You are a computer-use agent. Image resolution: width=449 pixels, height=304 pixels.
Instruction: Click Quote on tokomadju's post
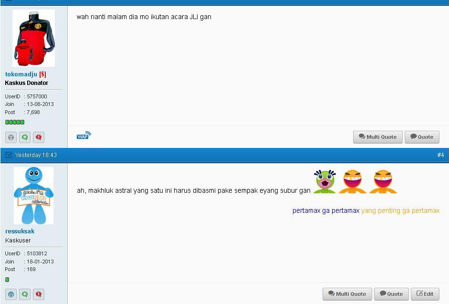click(422, 137)
